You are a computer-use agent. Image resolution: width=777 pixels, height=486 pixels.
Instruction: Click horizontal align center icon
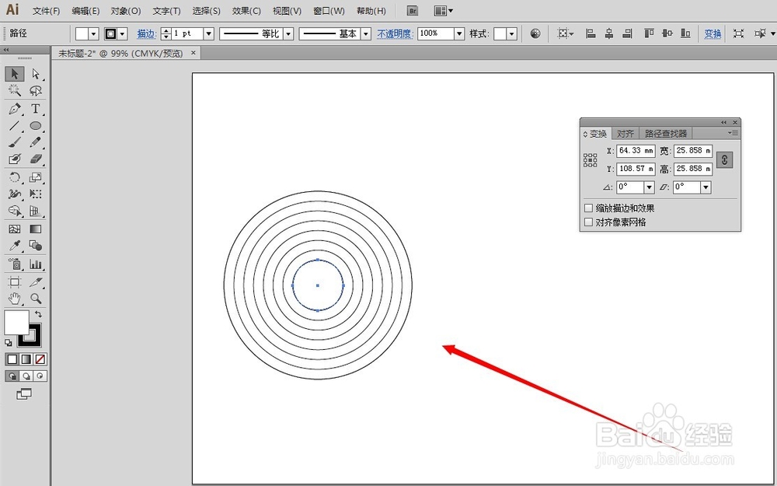(x=609, y=33)
